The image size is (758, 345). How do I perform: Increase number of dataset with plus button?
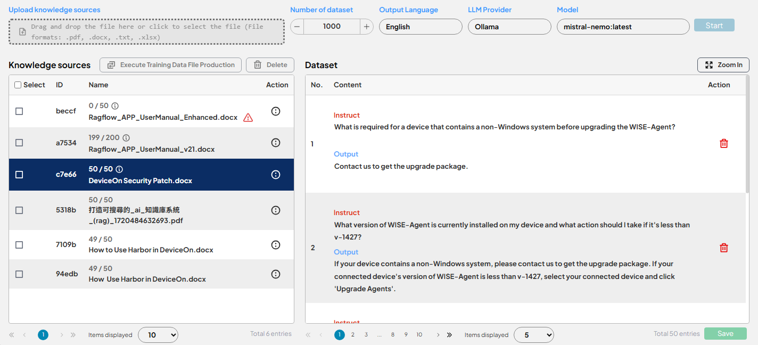coord(367,27)
